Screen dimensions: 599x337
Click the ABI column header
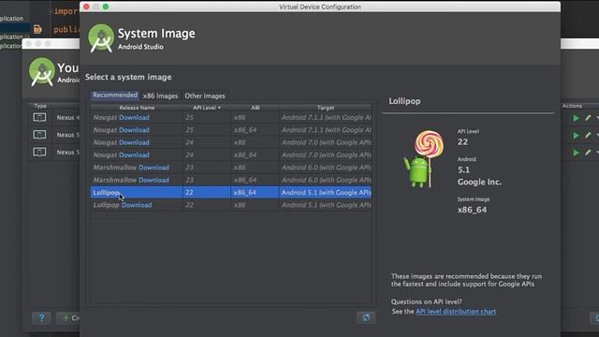tap(256, 108)
